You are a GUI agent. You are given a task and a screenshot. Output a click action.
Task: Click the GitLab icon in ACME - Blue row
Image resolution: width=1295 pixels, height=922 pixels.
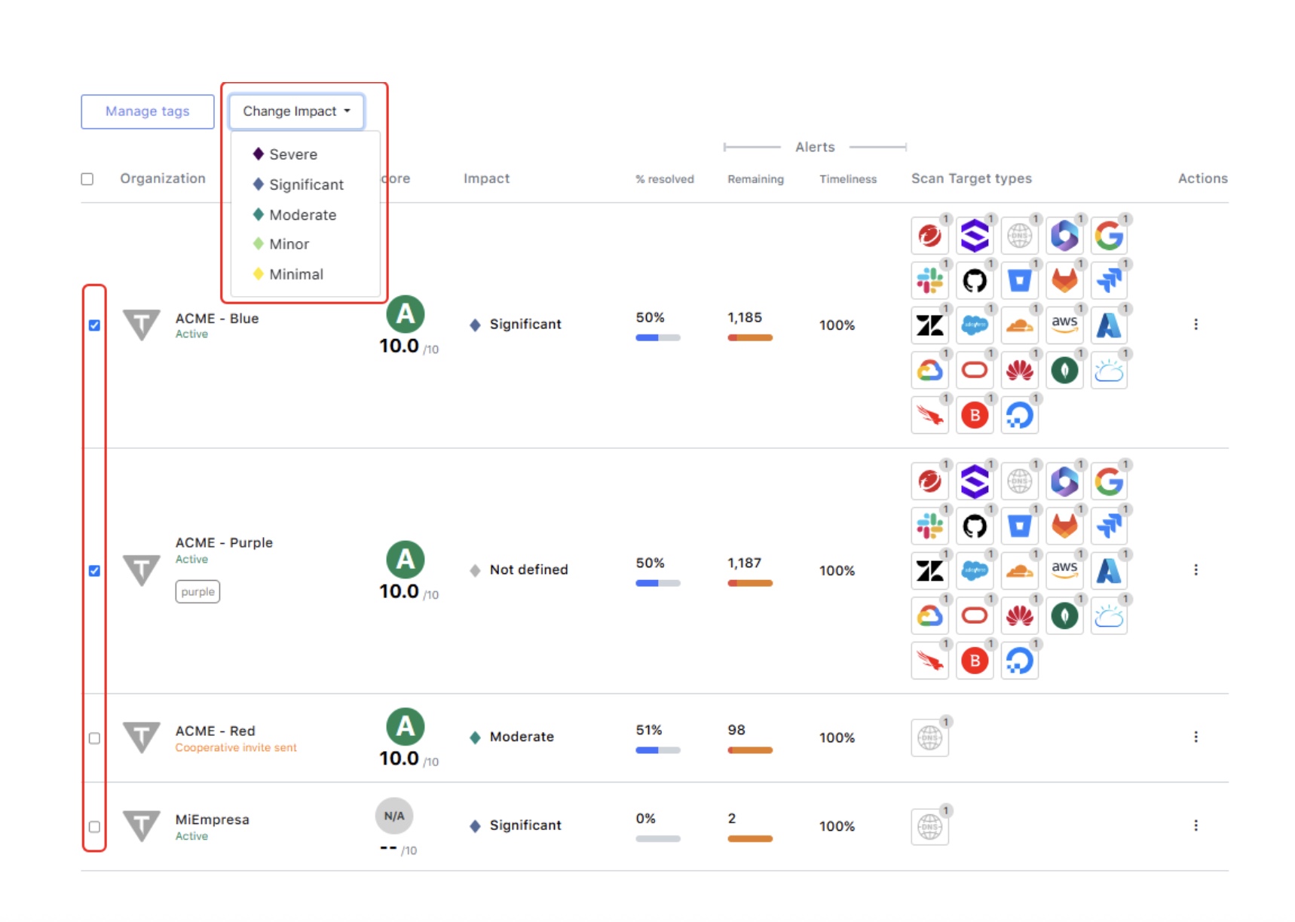pos(1064,281)
